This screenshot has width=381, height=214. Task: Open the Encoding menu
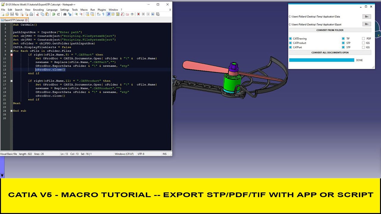pos(38,10)
